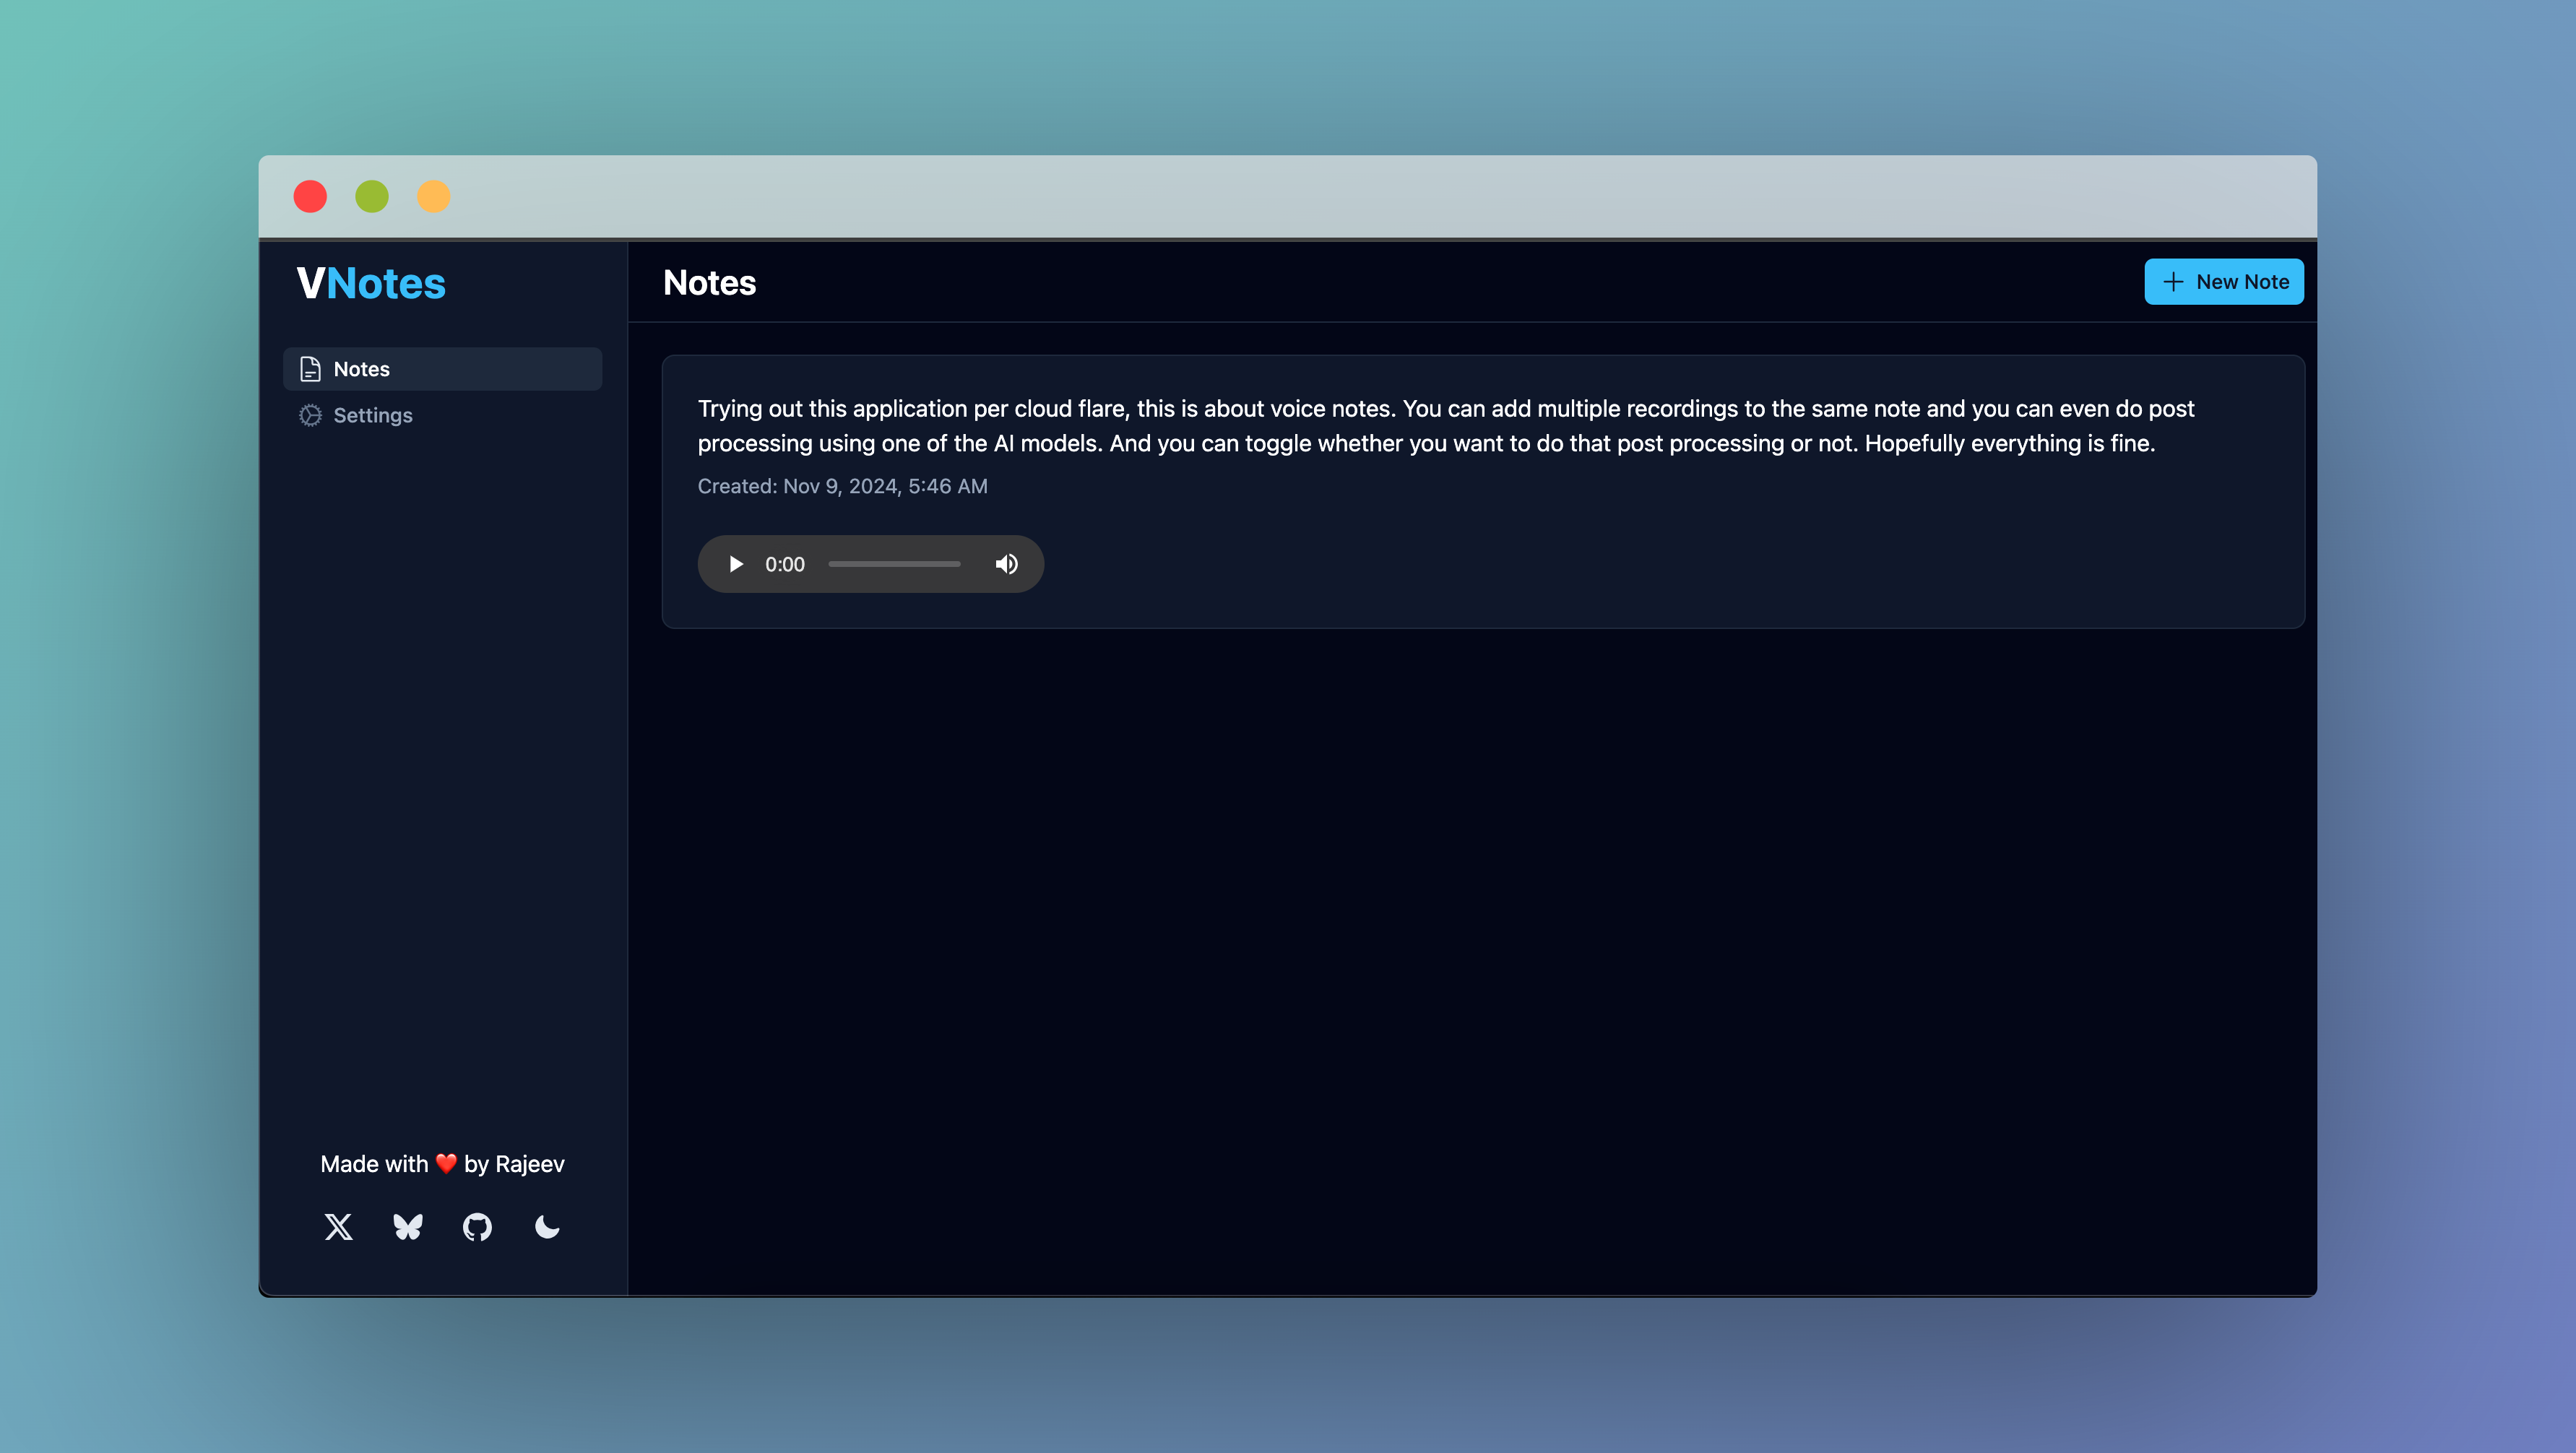Image resolution: width=2576 pixels, height=1453 pixels.
Task: Click the VNotes app logo text
Action: (x=371, y=281)
